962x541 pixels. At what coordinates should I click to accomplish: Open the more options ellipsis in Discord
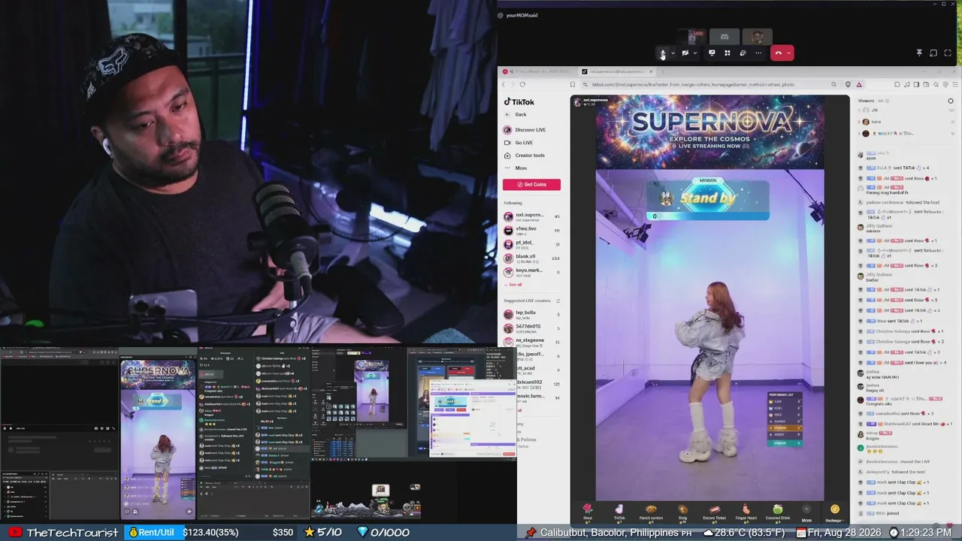[758, 53]
